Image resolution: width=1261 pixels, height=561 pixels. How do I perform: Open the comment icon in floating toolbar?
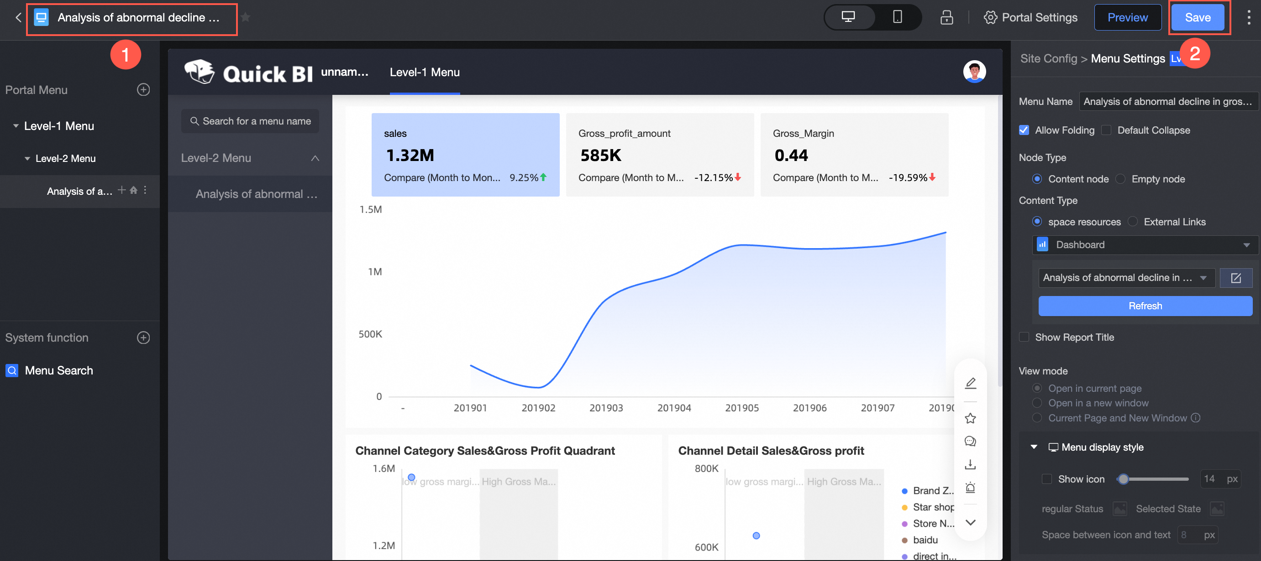[x=970, y=441]
